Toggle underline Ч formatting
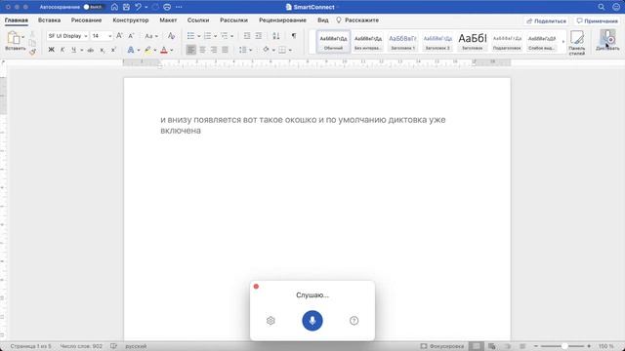This screenshot has width=625, height=351. (x=74, y=50)
